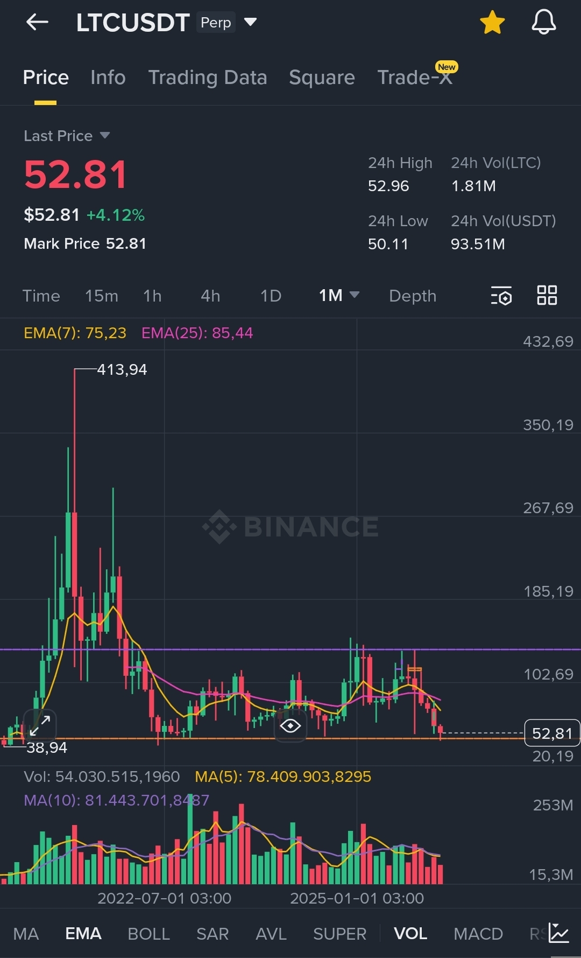
Task: Open the grid layout icon
Action: pyautogui.click(x=547, y=295)
